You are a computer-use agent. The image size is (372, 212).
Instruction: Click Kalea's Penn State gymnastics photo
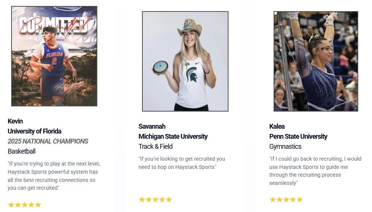[316, 61]
